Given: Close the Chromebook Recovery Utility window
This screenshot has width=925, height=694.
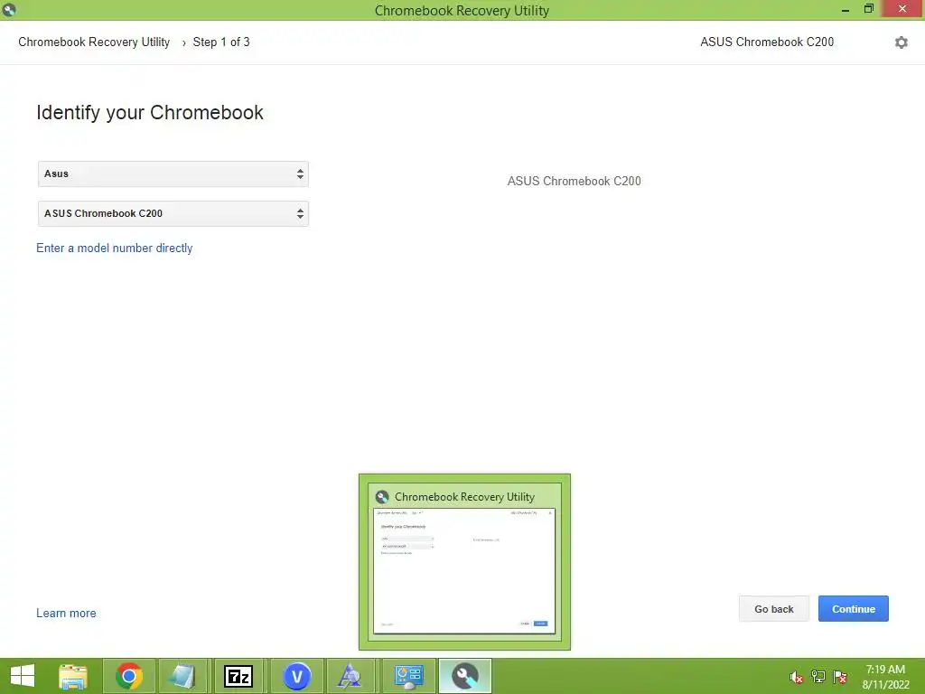Looking at the screenshot, I should tap(902, 9).
